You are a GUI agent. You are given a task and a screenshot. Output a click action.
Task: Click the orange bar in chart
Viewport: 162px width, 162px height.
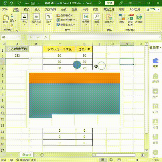(75, 78)
